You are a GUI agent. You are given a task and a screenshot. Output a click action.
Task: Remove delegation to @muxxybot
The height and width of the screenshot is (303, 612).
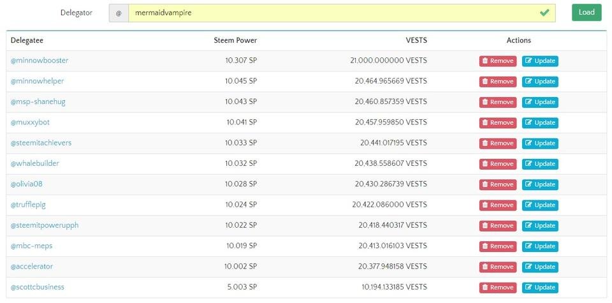(x=498, y=123)
